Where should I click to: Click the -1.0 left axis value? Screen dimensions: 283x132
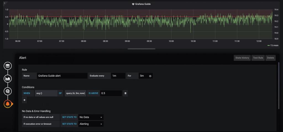click(x=6, y=39)
